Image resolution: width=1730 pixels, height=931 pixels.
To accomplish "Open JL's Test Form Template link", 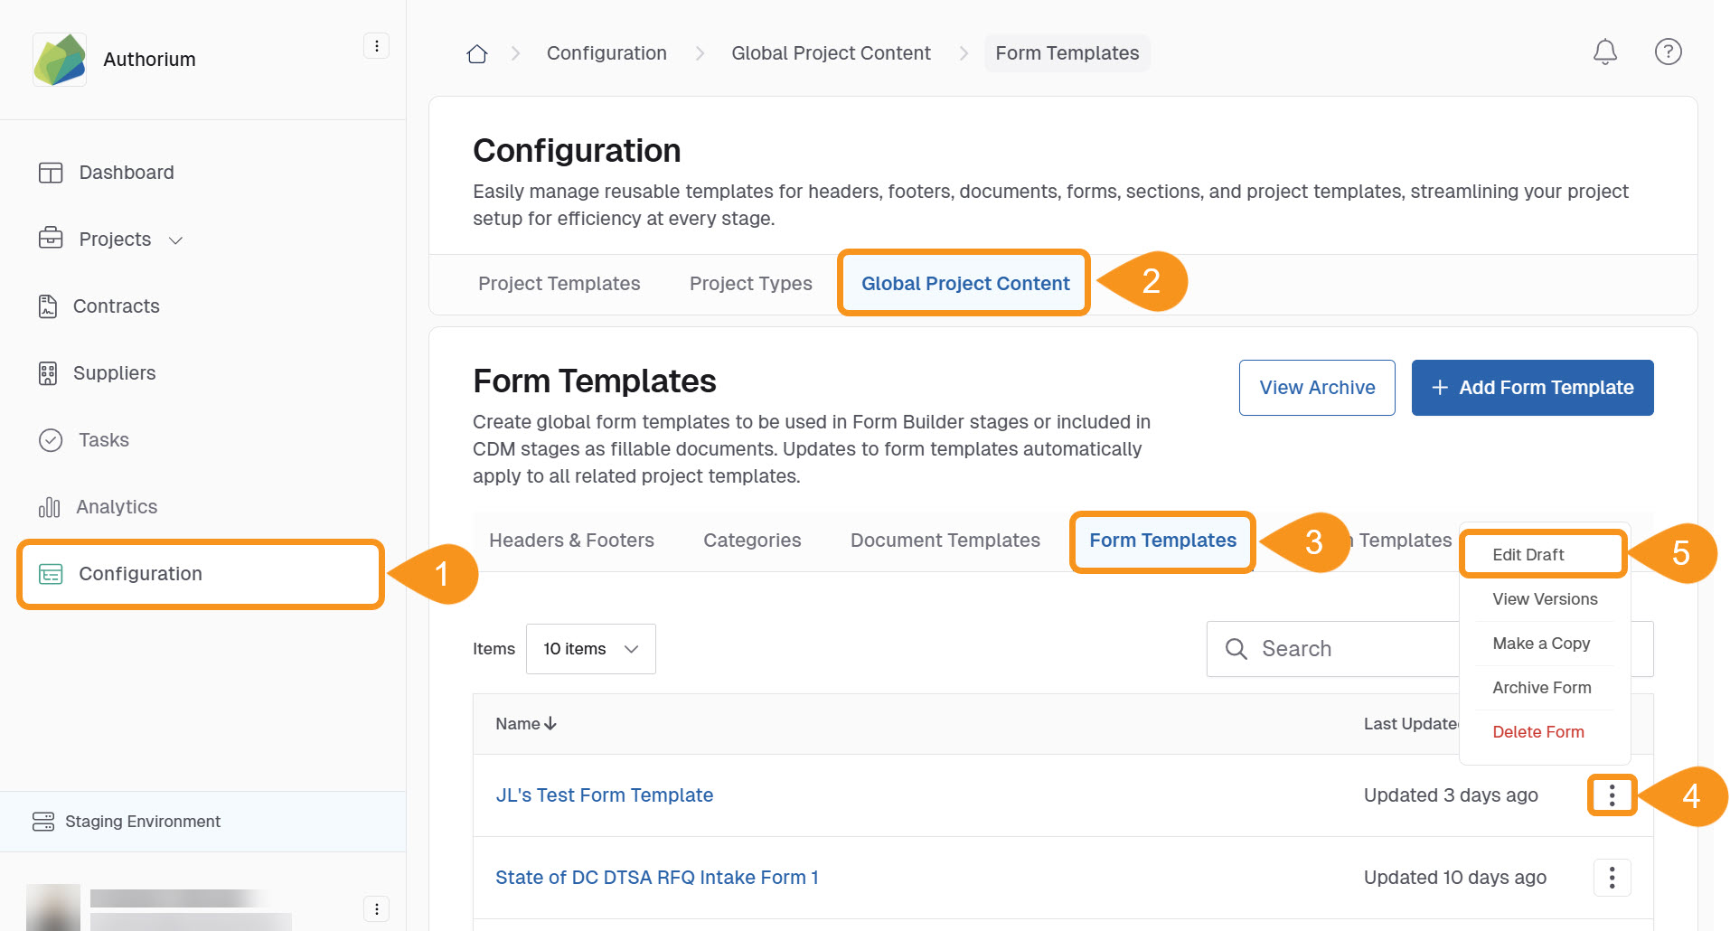I will pos(604,795).
